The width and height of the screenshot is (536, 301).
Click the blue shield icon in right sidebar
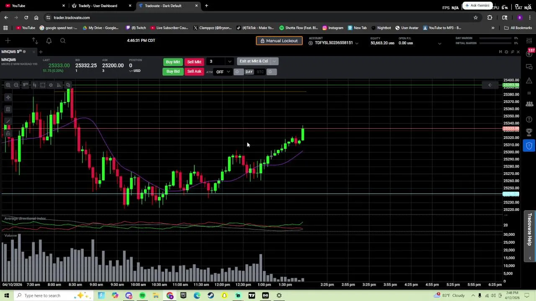[529, 145]
